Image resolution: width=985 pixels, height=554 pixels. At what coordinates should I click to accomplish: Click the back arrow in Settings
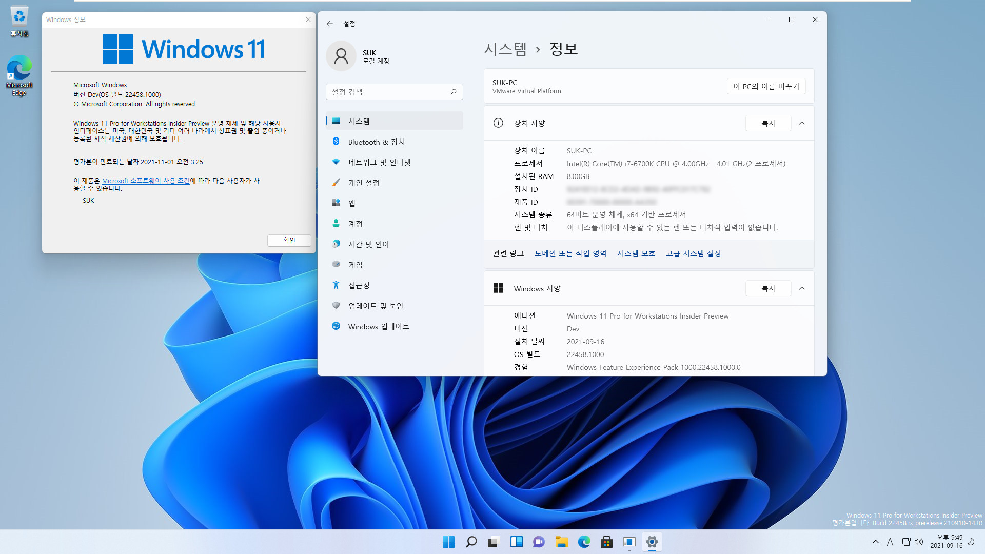tap(330, 24)
